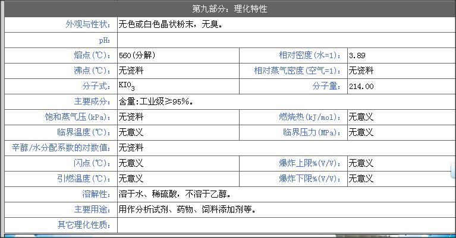Click the empty pH value field
Viewport: 456px width, 238px height.
click(285, 40)
